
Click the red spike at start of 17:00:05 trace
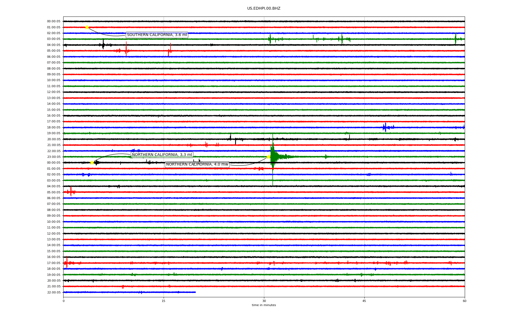click(x=67, y=263)
